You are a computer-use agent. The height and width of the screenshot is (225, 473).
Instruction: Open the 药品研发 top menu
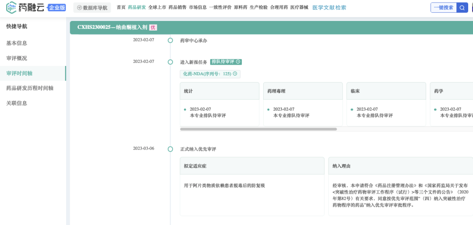(137, 7)
